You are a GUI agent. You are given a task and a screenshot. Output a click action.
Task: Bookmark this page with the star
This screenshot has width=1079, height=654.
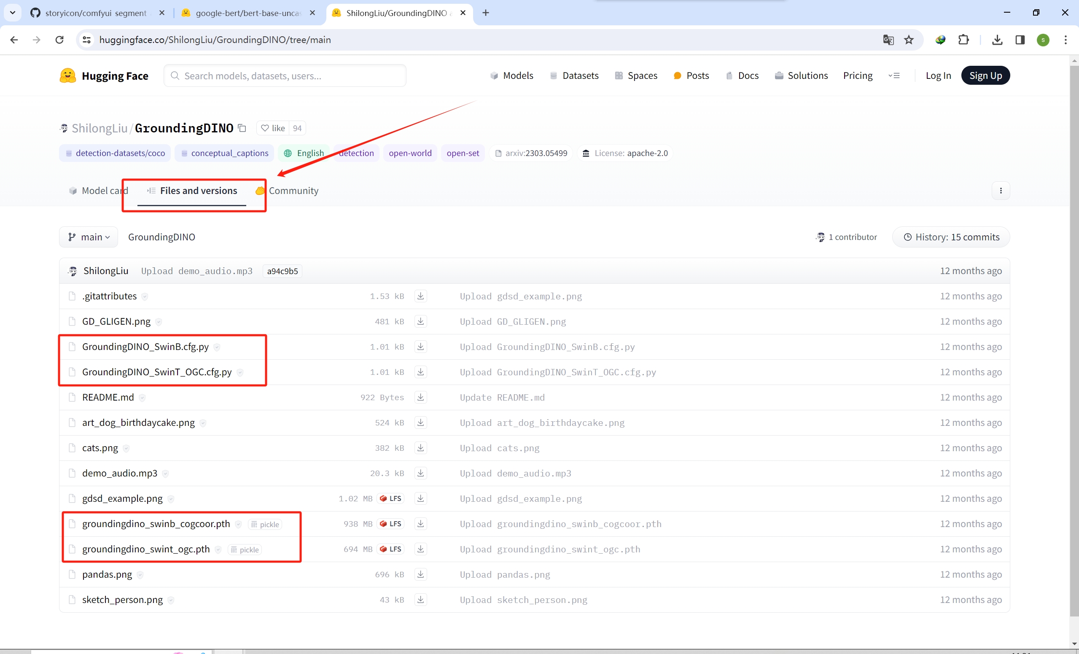(909, 40)
